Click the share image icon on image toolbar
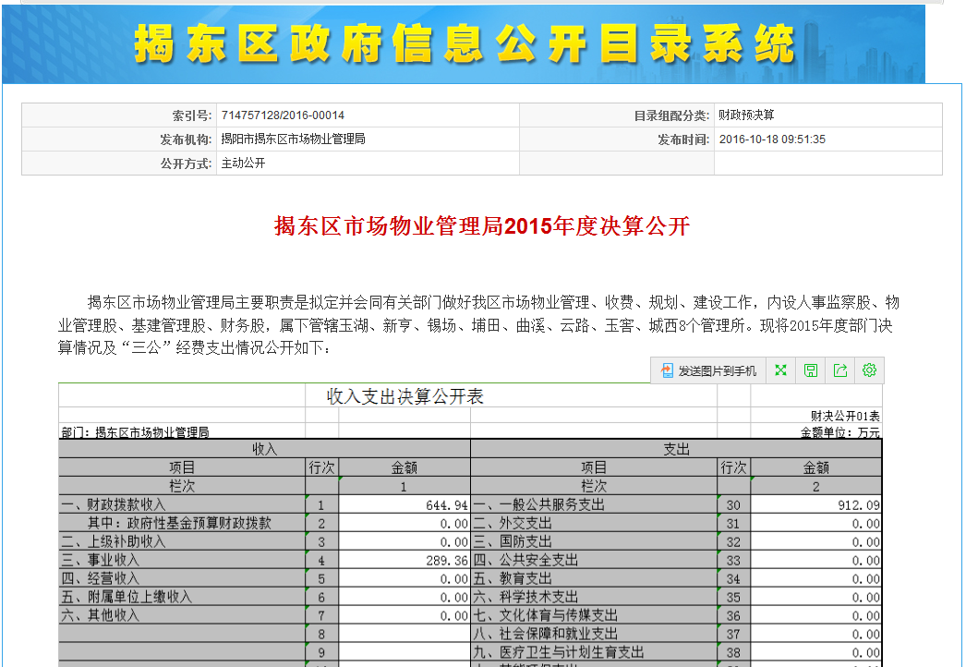This screenshot has width=966, height=667. pyautogui.click(x=840, y=370)
